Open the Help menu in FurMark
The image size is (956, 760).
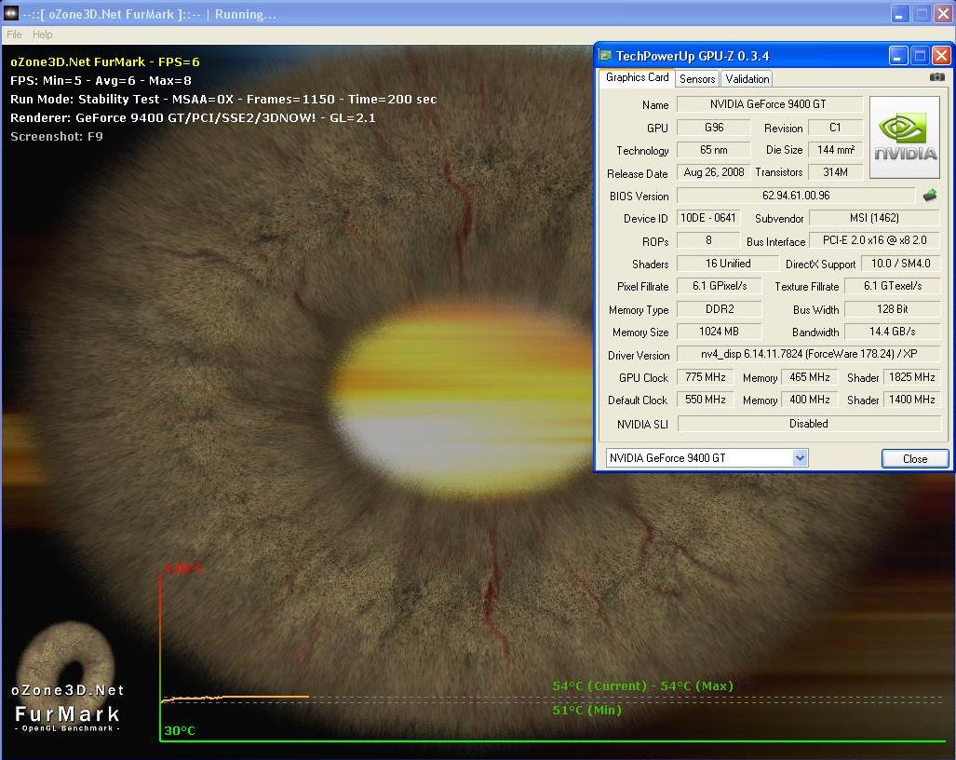click(x=42, y=34)
